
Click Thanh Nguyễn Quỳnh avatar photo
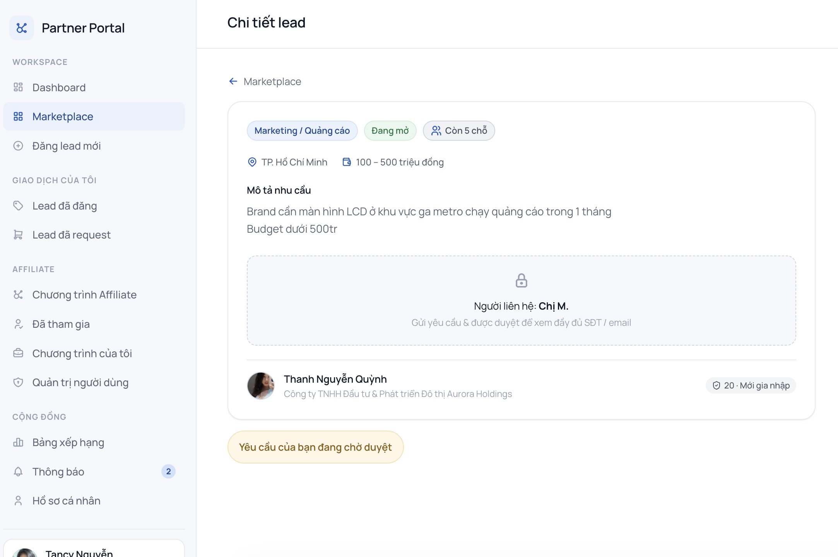pyautogui.click(x=261, y=385)
